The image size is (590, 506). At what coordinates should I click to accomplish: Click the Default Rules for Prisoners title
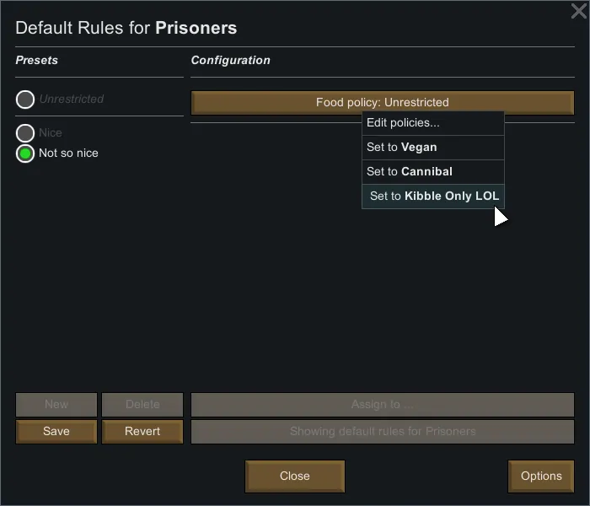click(x=126, y=28)
